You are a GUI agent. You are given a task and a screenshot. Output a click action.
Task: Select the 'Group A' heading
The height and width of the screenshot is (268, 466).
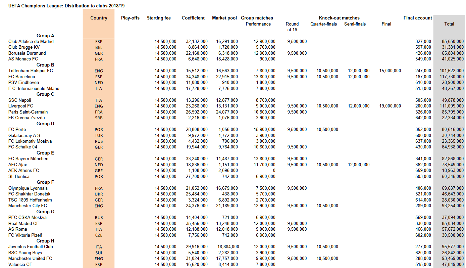pos(45,36)
